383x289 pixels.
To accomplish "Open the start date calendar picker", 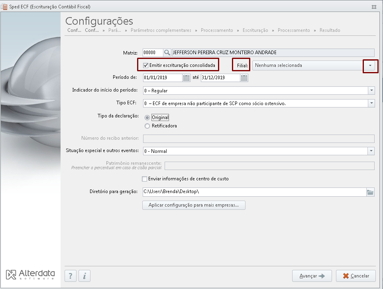I will tap(186, 78).
